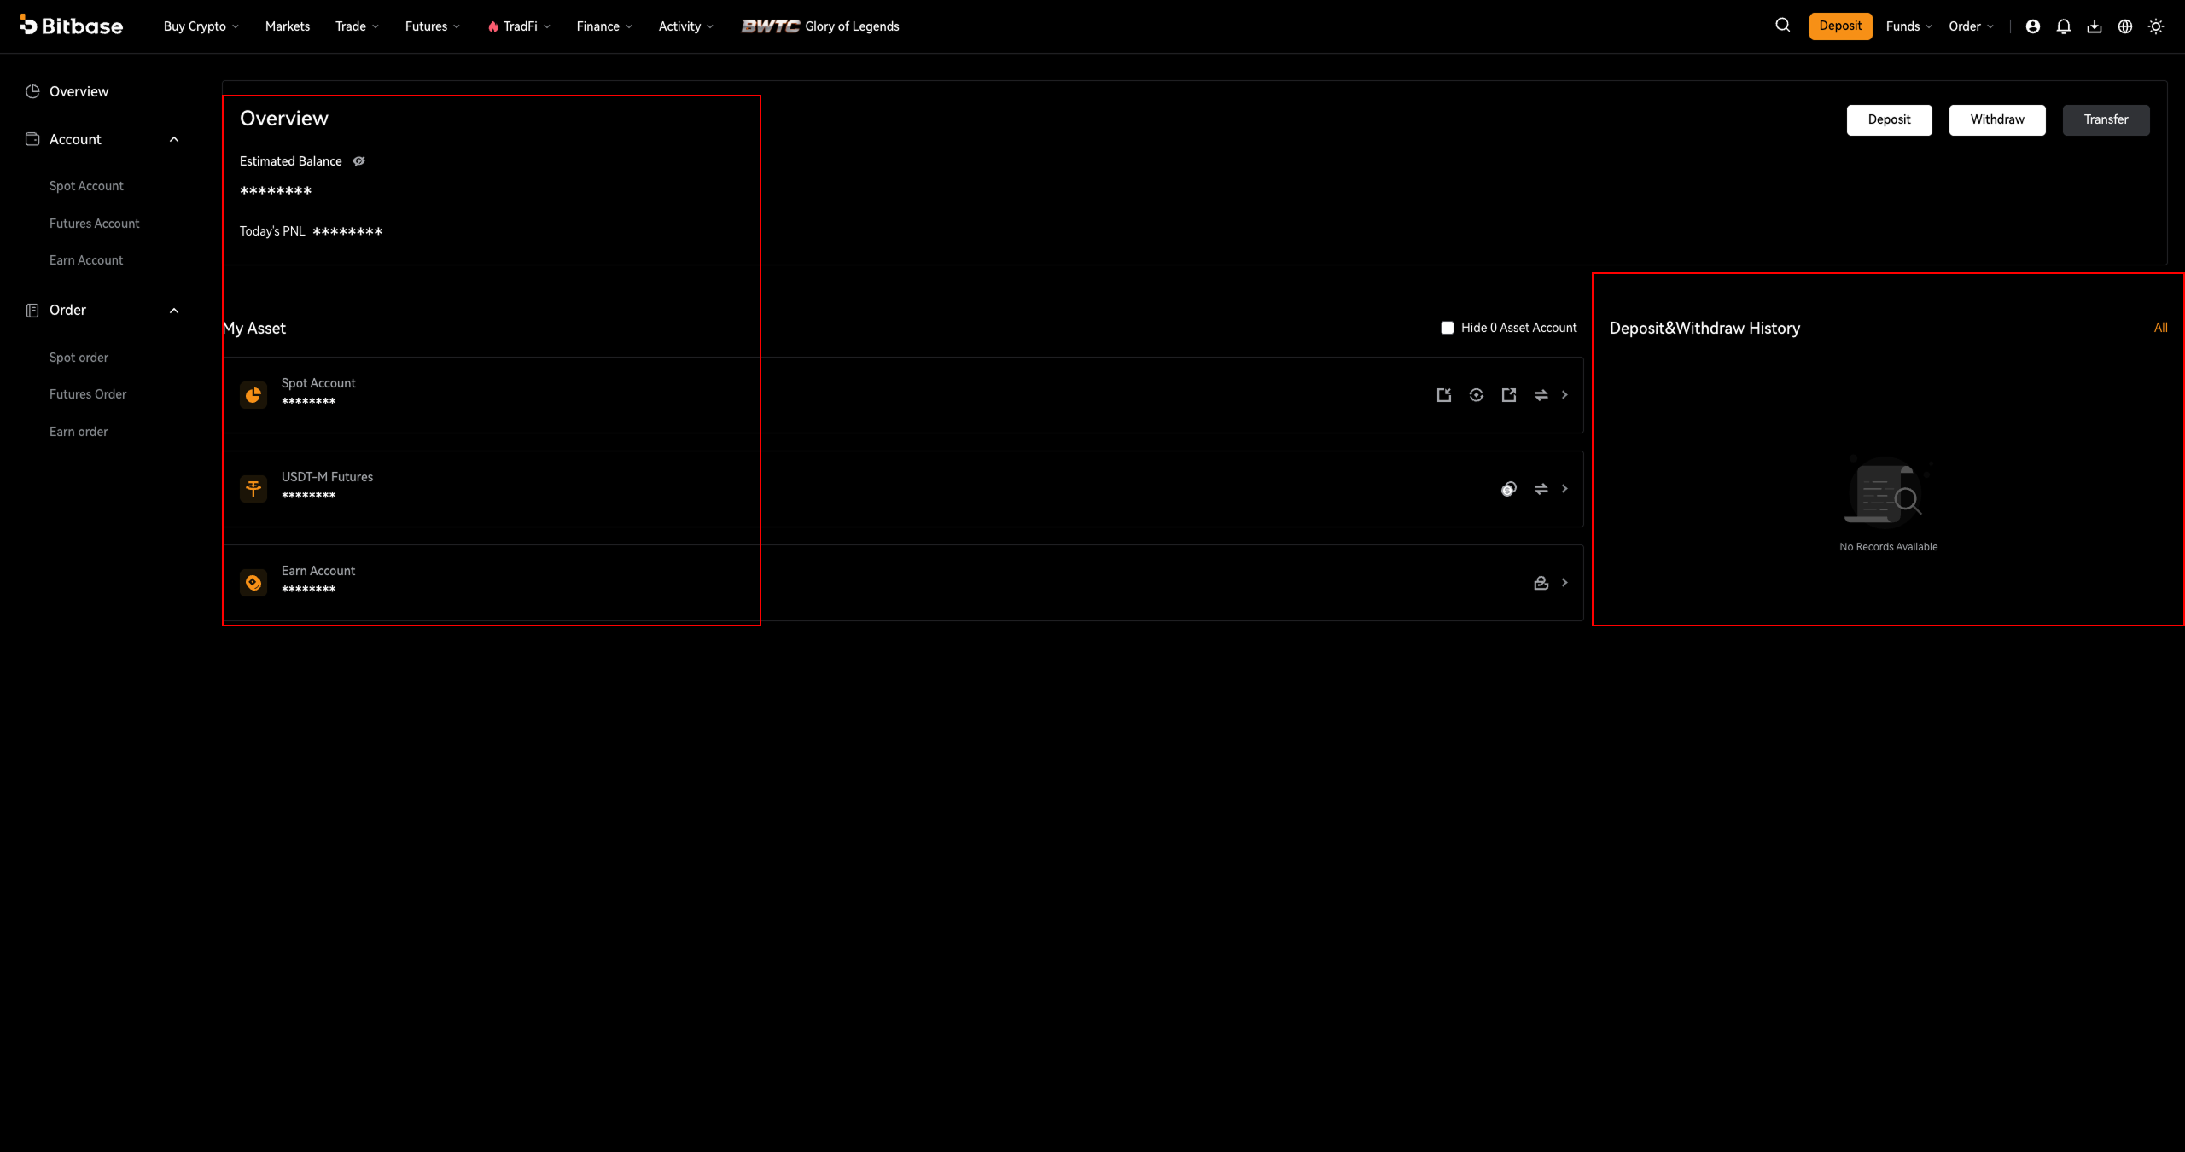Click the orange Deposit button in header
The width and height of the screenshot is (2185, 1152).
point(1840,26)
